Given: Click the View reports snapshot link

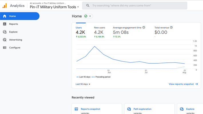Looking at the screenshot, I should [x=181, y=84].
